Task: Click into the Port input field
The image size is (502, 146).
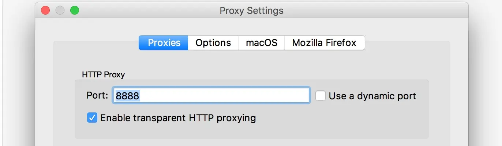Action: point(211,96)
